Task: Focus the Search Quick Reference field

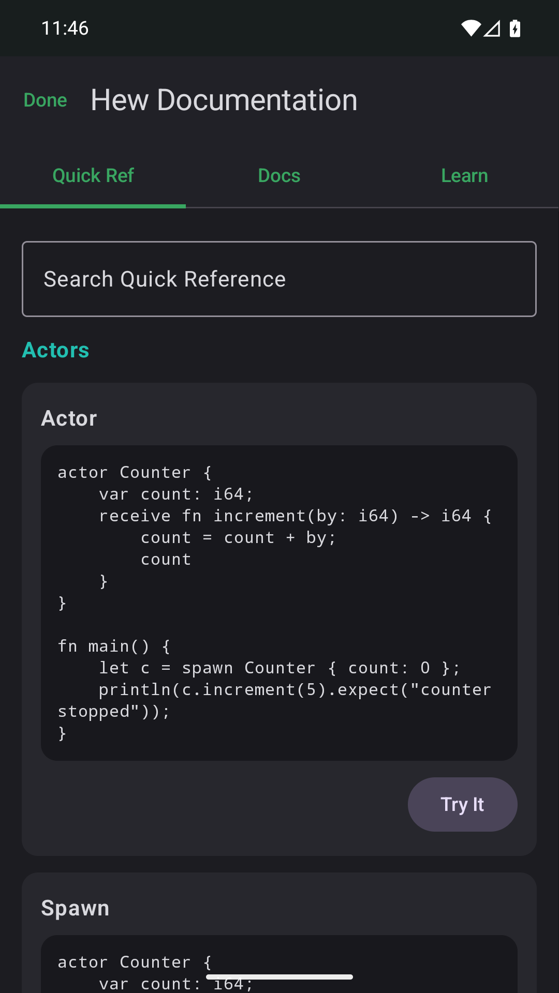Action: 279,279
